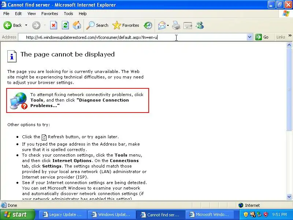The image size is (293, 220).
Task: Open the Favorites menu
Action: pyautogui.click(x=50, y=14)
